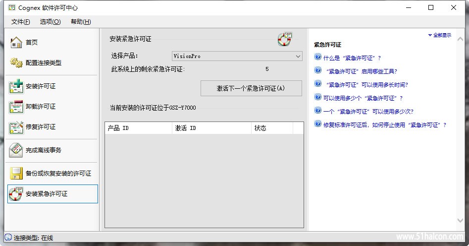Image resolution: width=469 pixels, height=246 pixels.
Task: Click help panel scrollbar down arrow
Action: click(x=461, y=220)
